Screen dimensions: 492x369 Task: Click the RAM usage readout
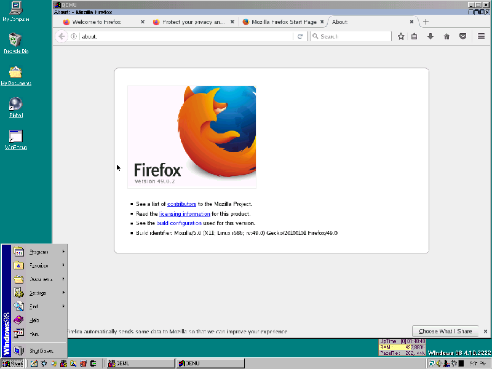pyautogui.click(x=402, y=347)
